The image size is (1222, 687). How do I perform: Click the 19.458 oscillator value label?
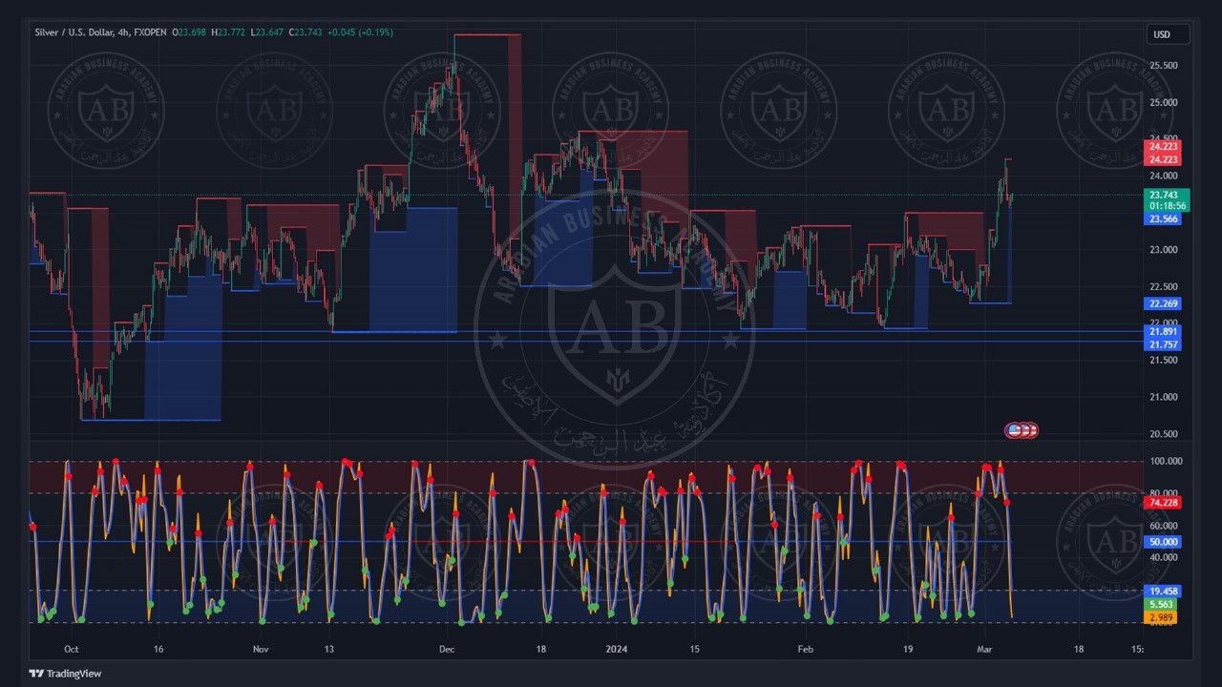(x=1162, y=592)
